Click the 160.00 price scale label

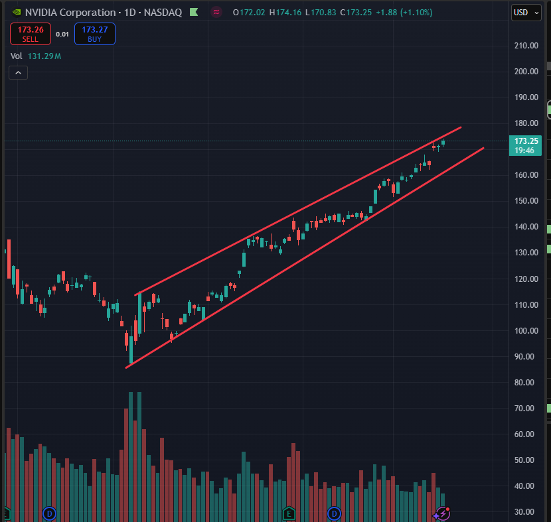(526, 175)
